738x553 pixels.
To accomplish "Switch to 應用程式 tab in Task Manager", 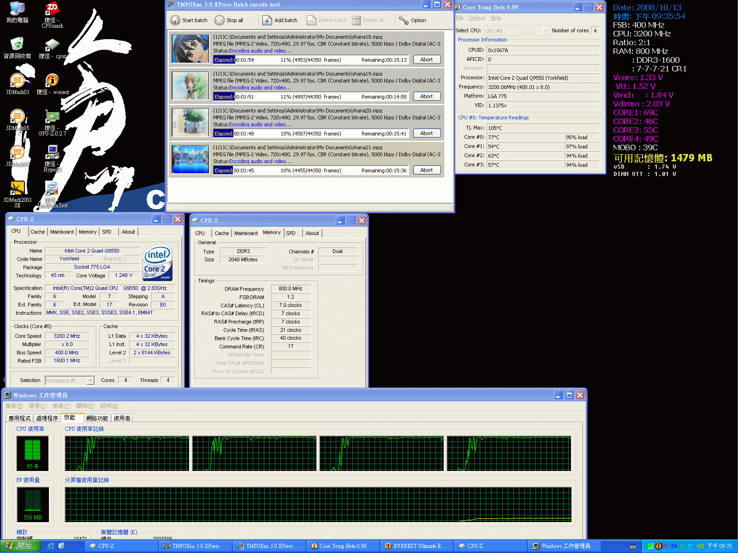I will pos(20,418).
